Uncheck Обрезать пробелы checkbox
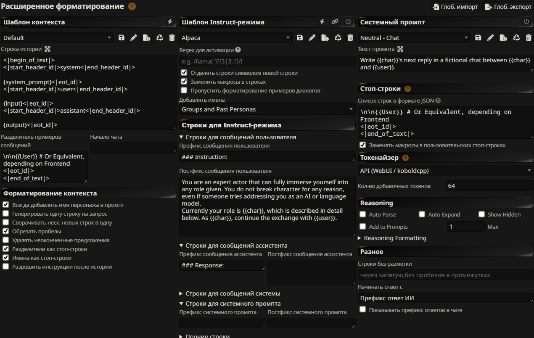Image resolution: width=534 pixels, height=338 pixels. point(6,231)
